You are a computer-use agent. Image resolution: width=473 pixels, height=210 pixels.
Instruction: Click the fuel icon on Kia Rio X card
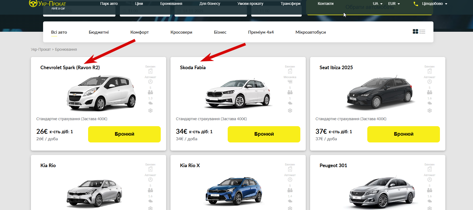point(290,169)
